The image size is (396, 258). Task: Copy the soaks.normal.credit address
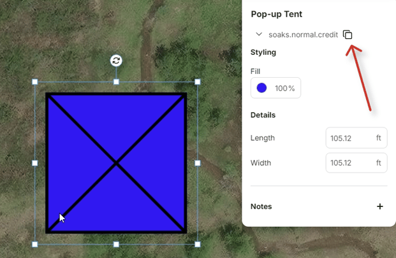348,34
